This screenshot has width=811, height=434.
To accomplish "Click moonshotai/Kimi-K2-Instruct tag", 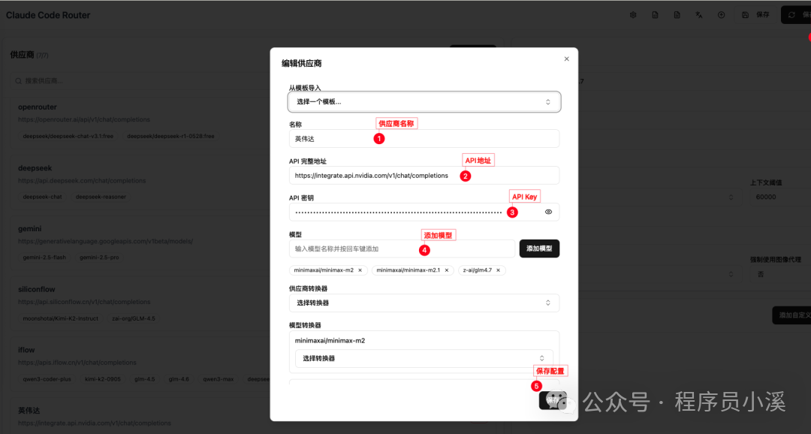I will tap(61, 318).
